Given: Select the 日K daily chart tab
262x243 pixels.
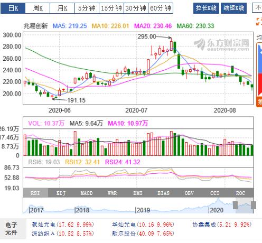Looking at the screenshot, I should [13, 8].
